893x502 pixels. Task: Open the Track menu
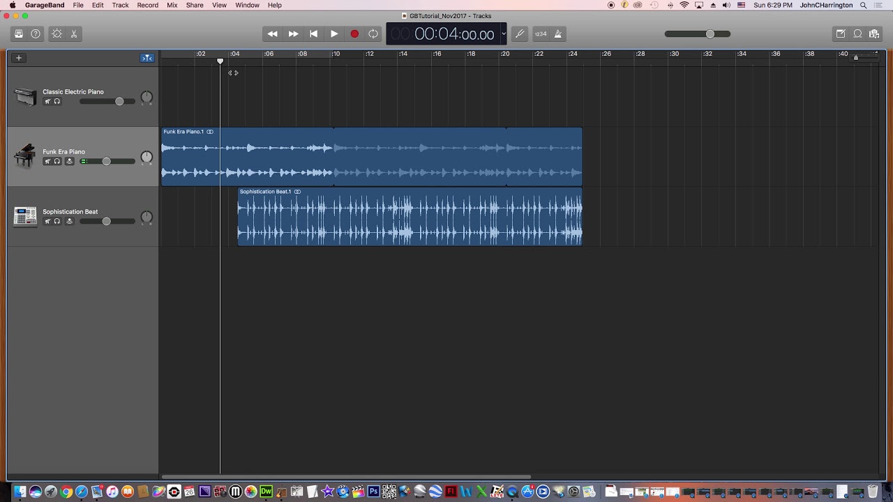[121, 5]
